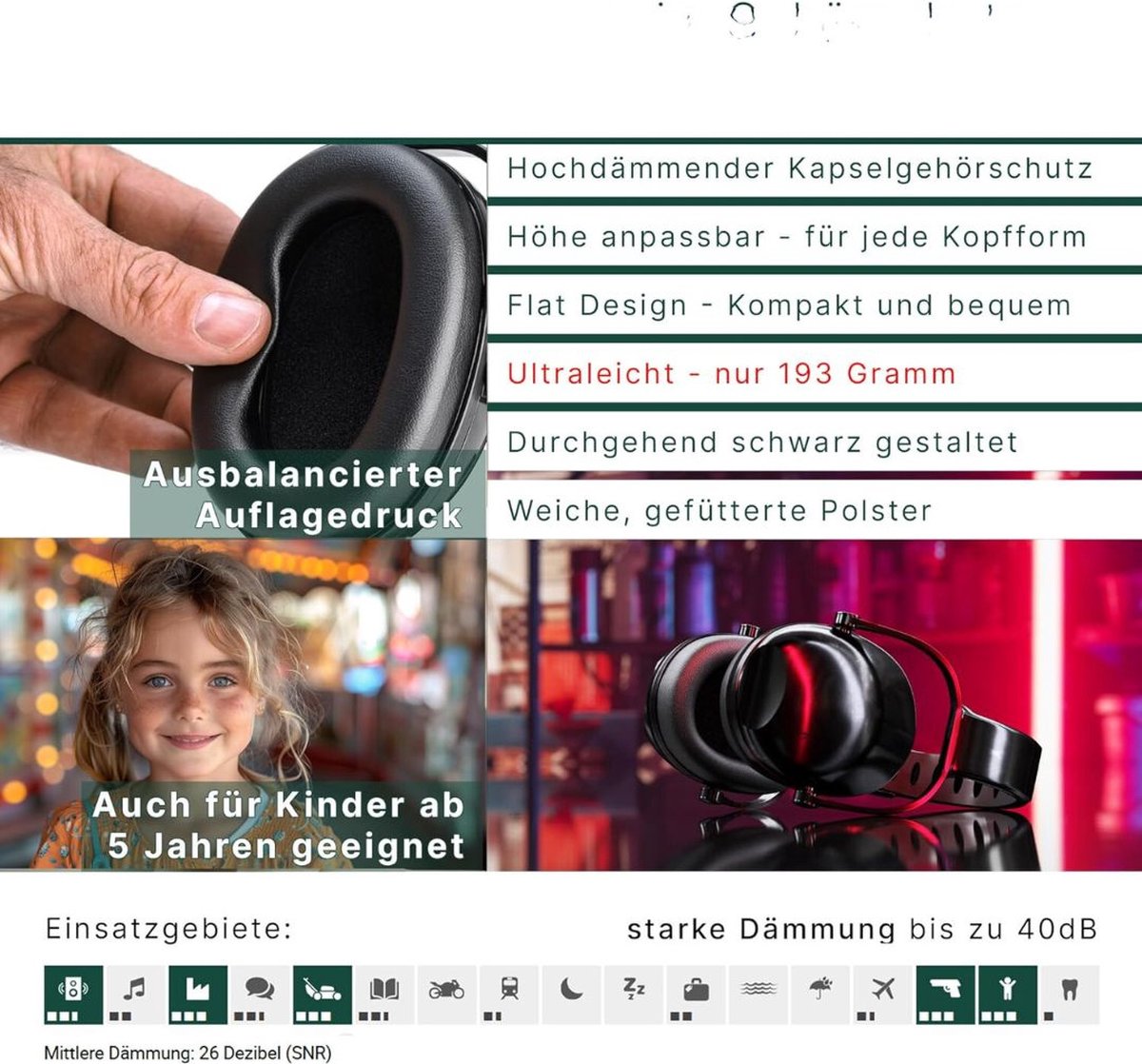Select the music note icon
Image resolution: width=1142 pixels, height=1064 pixels.
point(135,994)
